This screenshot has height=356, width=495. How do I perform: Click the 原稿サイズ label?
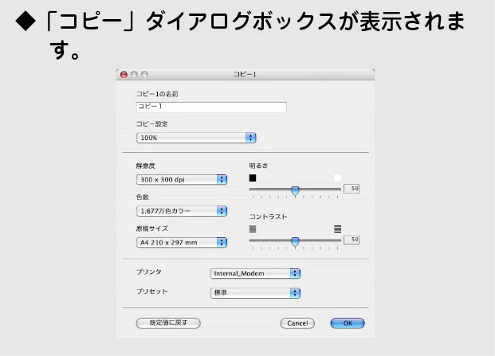click(x=151, y=229)
